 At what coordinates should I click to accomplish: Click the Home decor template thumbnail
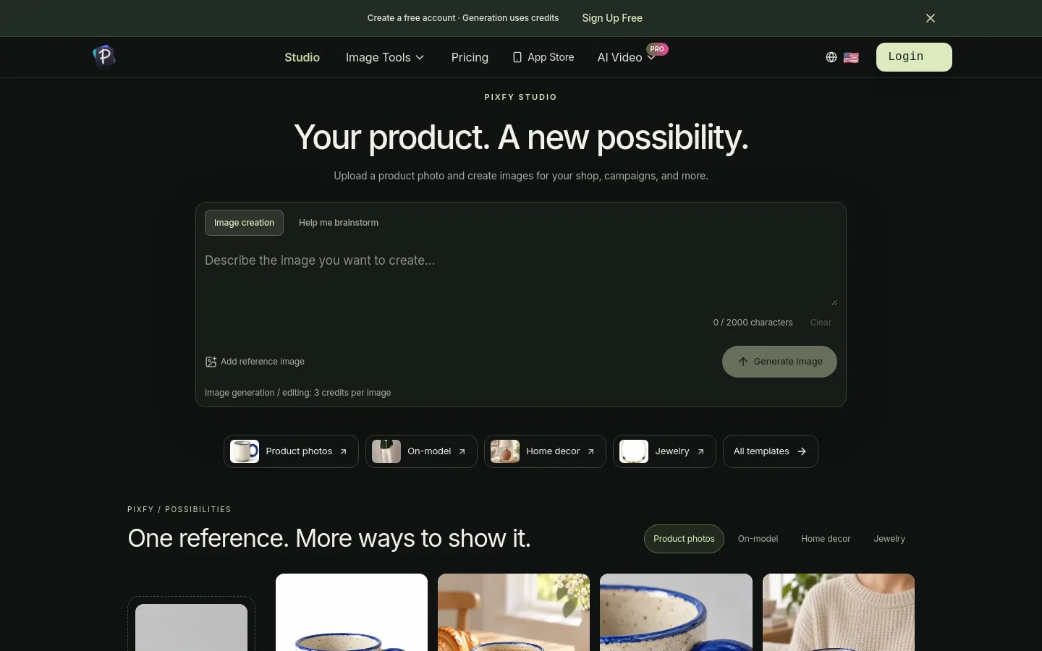(505, 451)
